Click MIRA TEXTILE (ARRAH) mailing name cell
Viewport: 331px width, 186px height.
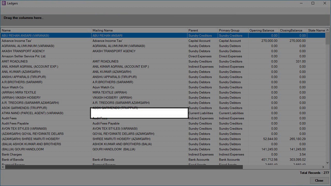point(139,92)
